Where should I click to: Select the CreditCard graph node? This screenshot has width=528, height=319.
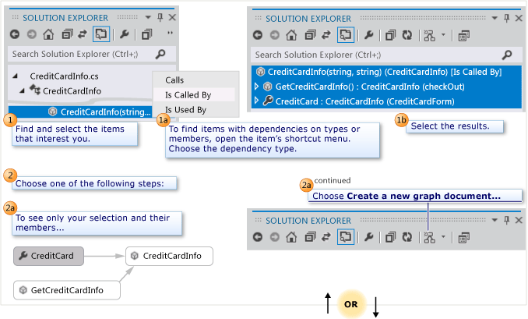(x=48, y=256)
